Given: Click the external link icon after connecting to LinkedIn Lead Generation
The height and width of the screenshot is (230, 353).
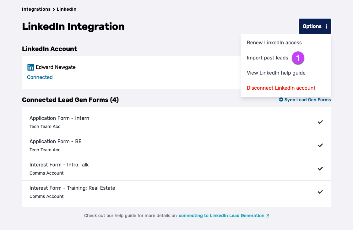Looking at the screenshot, I should [267, 216].
